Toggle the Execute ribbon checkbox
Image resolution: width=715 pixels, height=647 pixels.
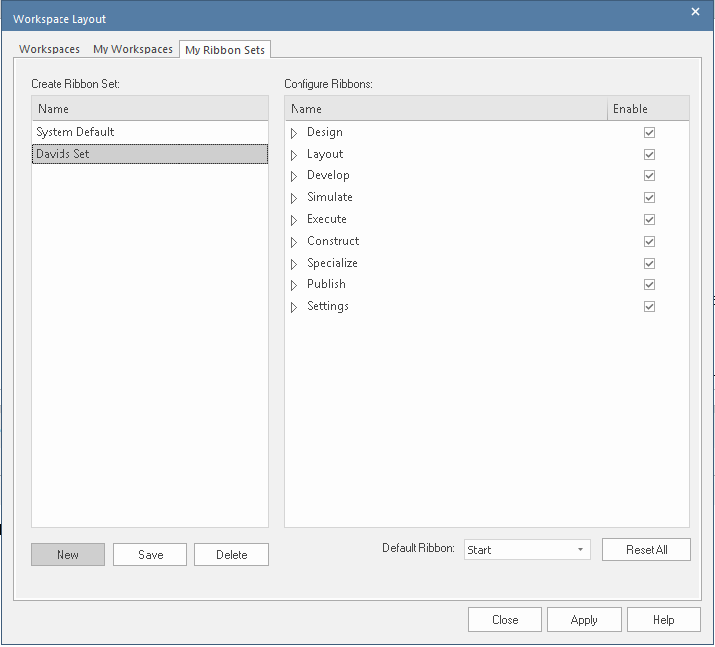click(649, 220)
